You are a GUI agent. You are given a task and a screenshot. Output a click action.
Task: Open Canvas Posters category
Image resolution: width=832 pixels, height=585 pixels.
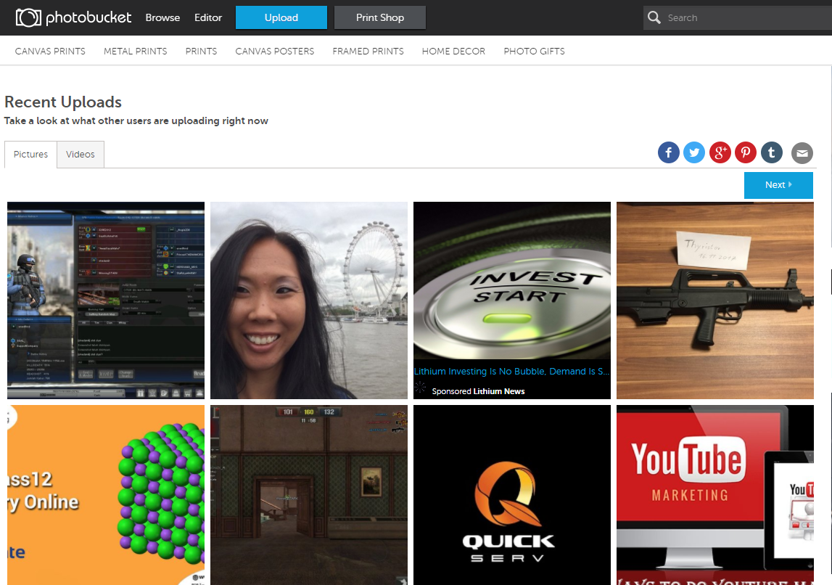point(275,51)
